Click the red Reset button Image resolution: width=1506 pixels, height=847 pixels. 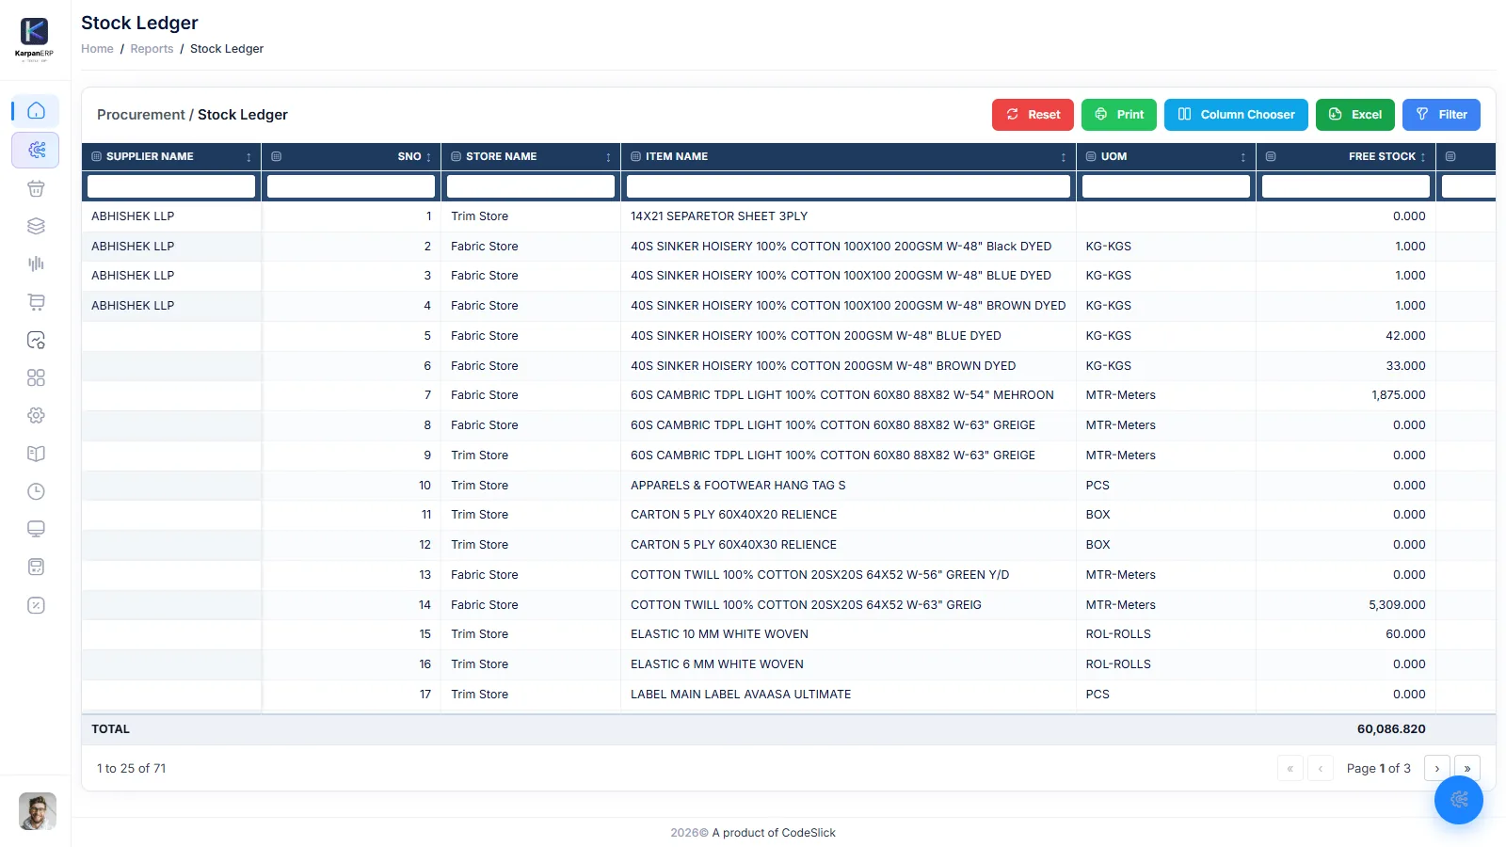point(1033,115)
